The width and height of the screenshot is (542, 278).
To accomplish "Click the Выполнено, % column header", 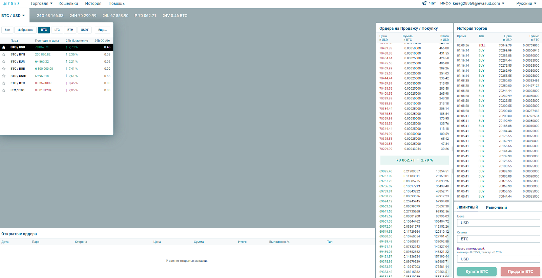I will 279,242.
